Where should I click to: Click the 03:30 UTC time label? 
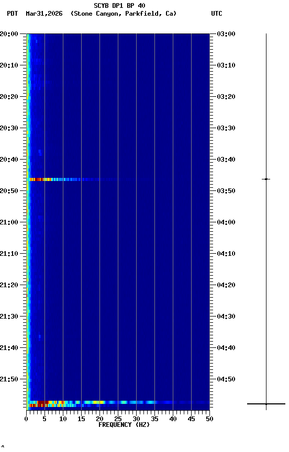click(226, 128)
